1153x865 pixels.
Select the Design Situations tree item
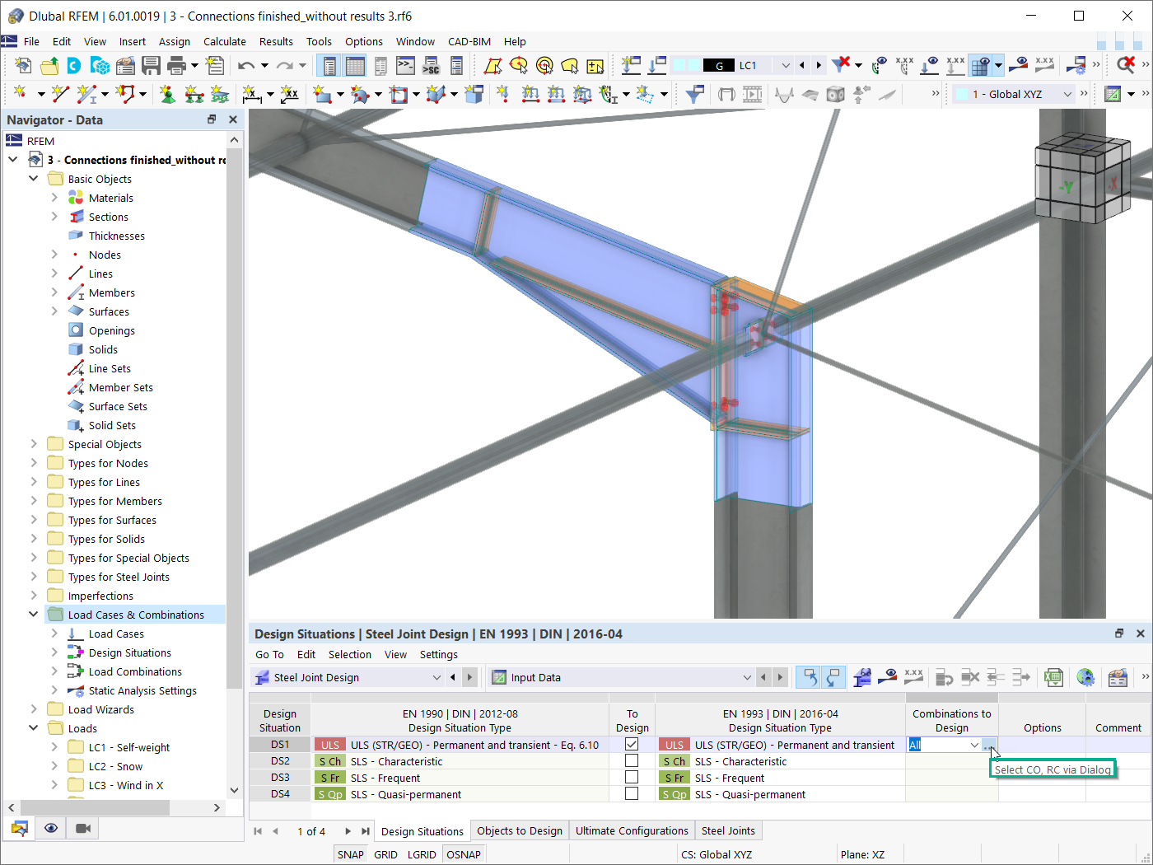coord(130,652)
